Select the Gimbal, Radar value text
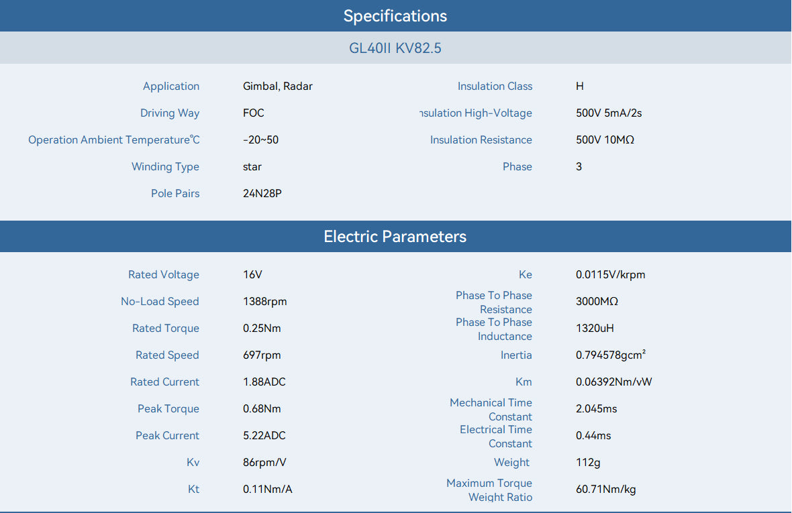Screen dimensions: 792x513 (278, 87)
